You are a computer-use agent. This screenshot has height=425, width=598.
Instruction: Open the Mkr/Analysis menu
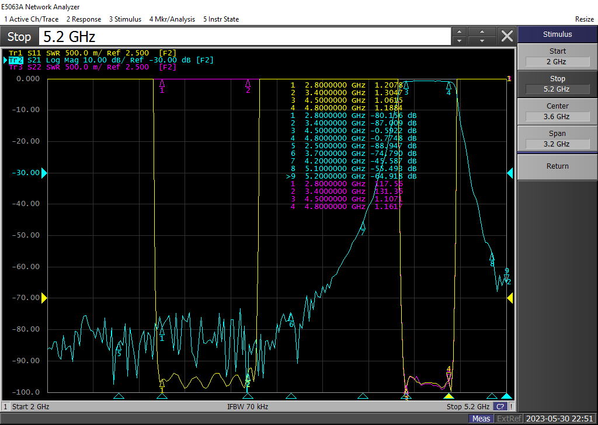click(x=172, y=19)
